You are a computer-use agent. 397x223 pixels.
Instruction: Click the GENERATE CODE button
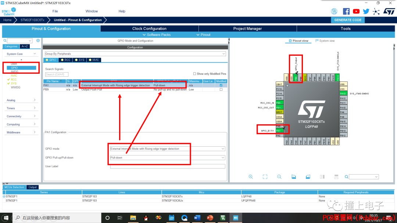[x=348, y=20]
